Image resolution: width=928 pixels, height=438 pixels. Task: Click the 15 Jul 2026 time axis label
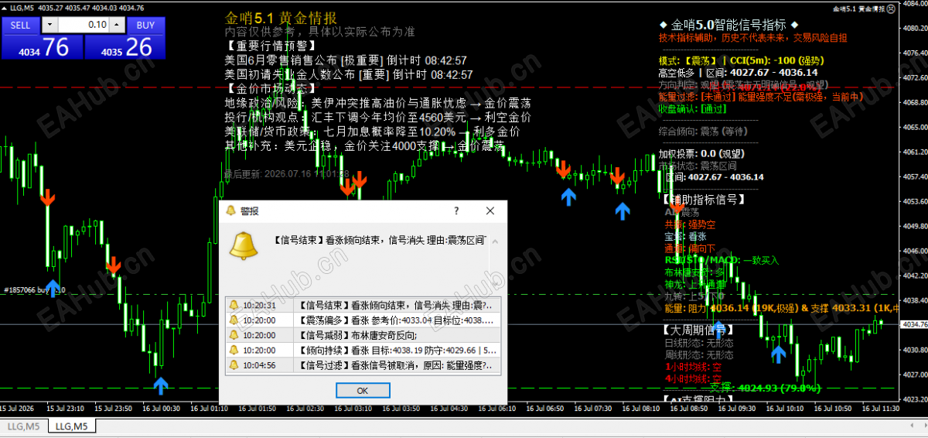19,408
